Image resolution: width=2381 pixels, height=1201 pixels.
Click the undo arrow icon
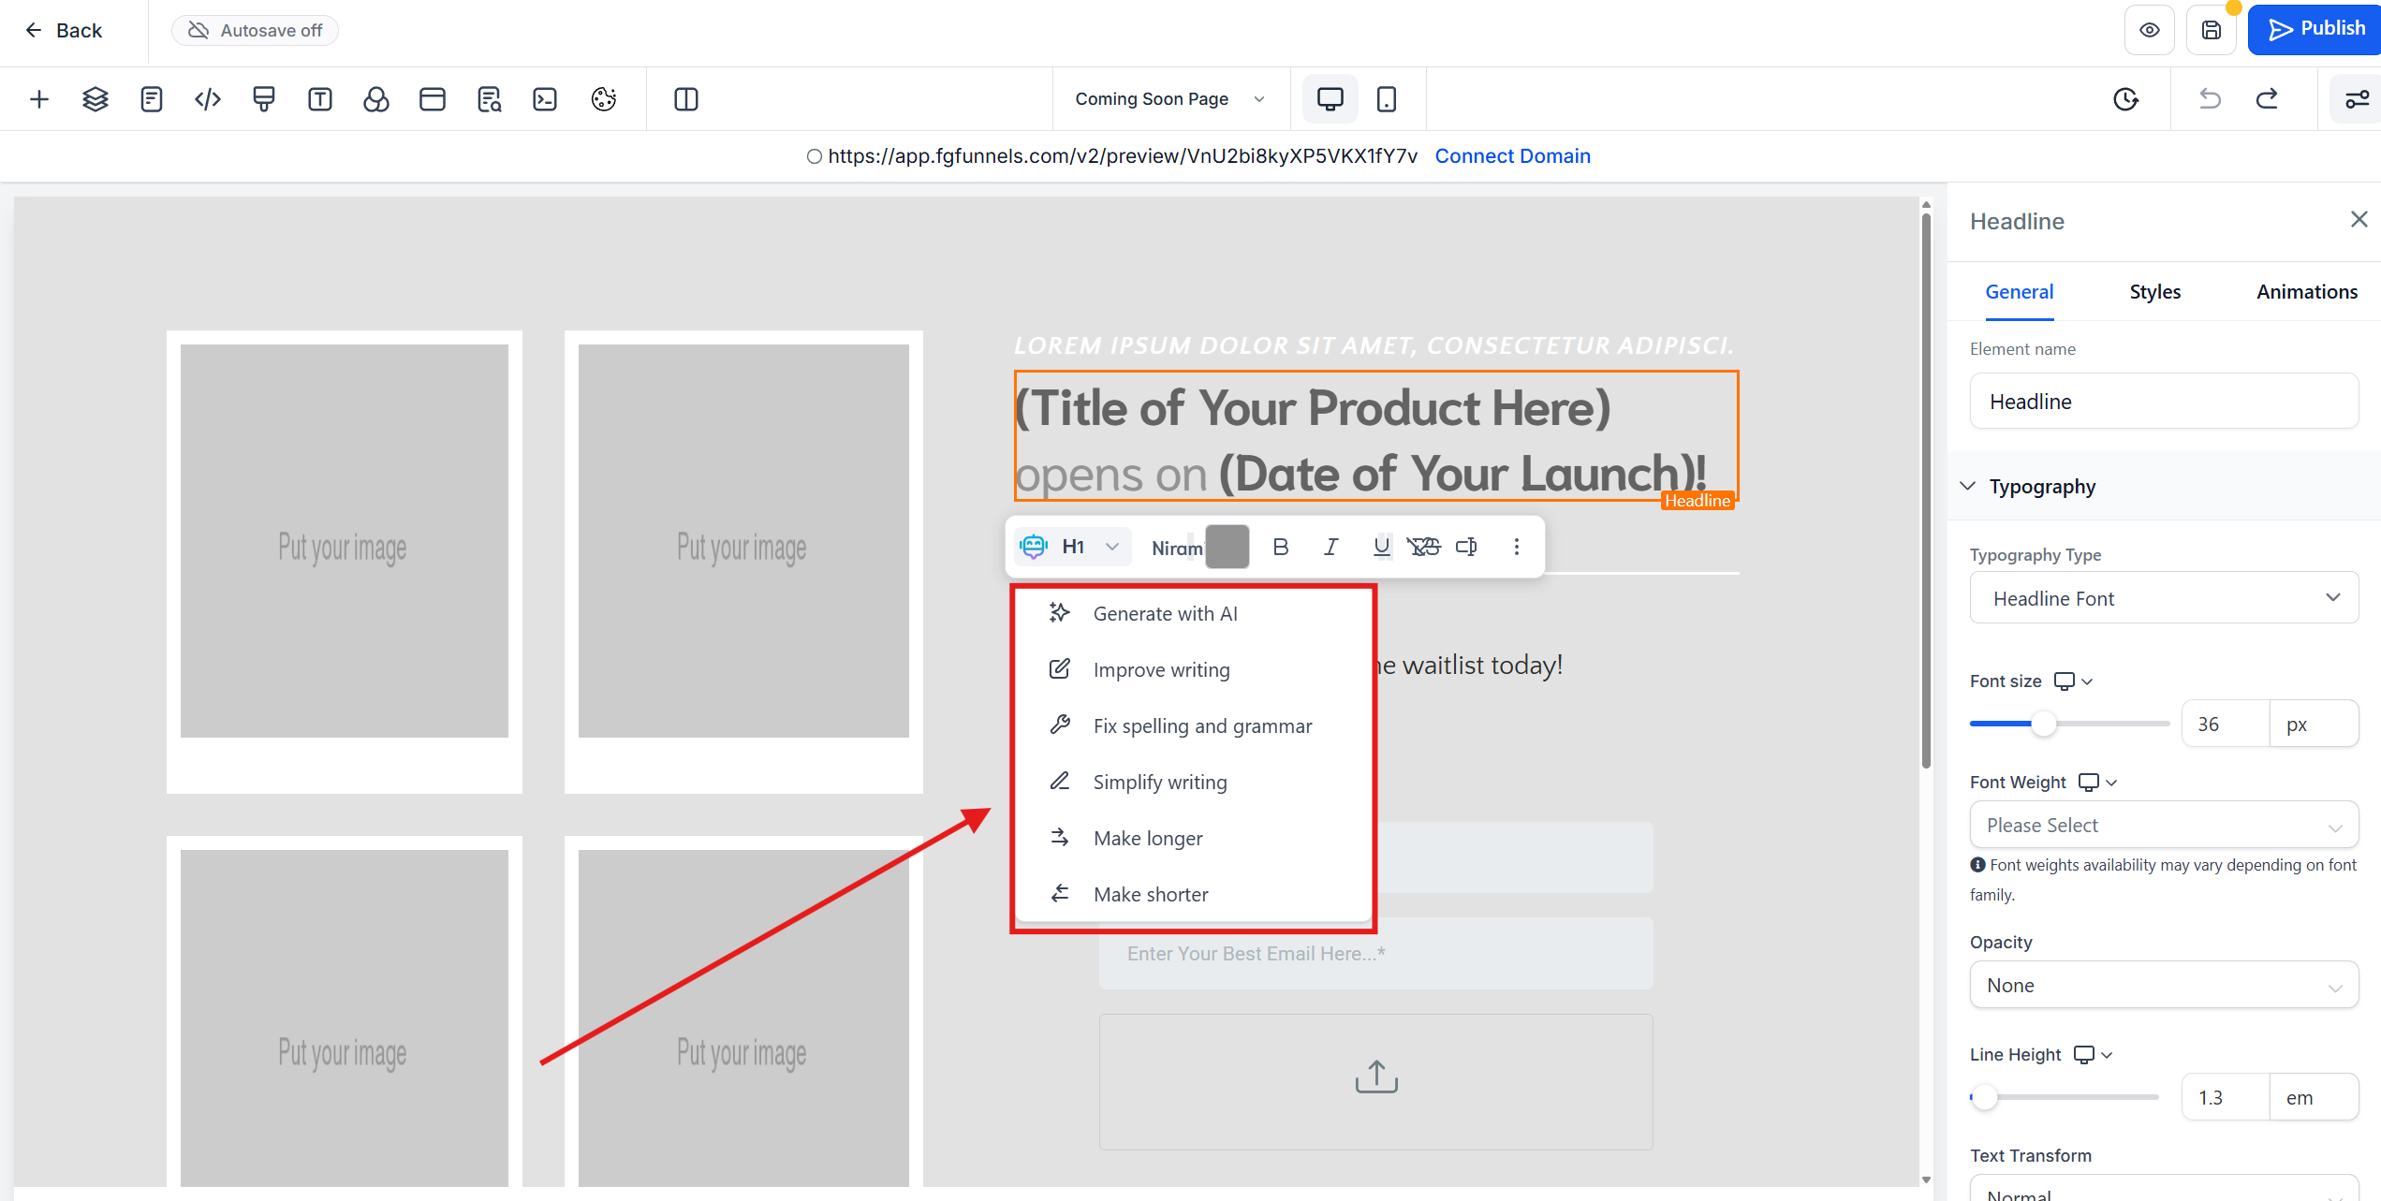pyautogui.click(x=2210, y=99)
